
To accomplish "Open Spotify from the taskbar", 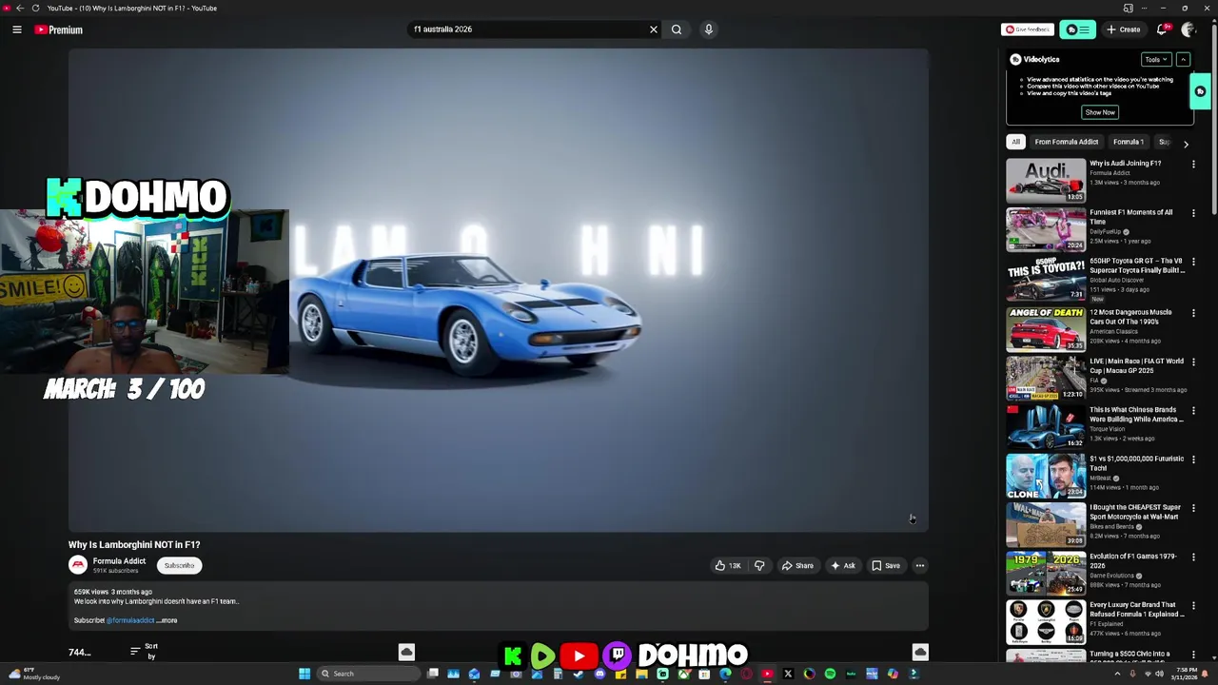I will (830, 674).
